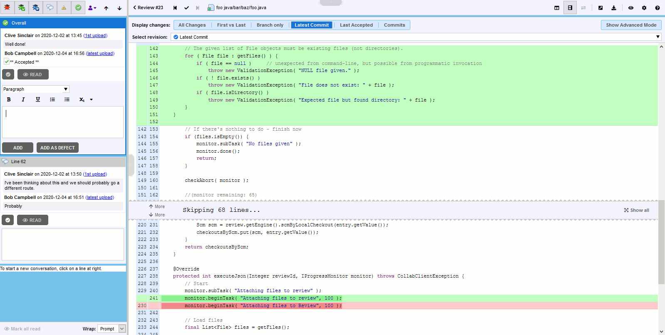Jump to first file in review
This screenshot has height=335, width=665.
(175, 7)
